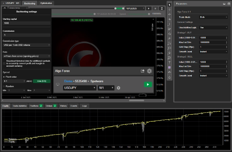Open the Use Additive Logic dropdown

pos(213,28)
